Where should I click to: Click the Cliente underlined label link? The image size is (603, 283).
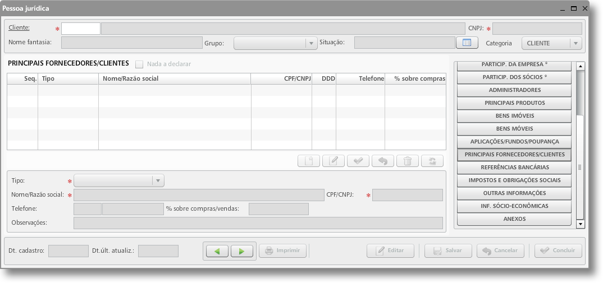click(x=19, y=27)
